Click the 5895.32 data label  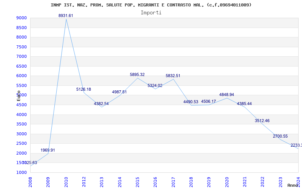(137, 75)
